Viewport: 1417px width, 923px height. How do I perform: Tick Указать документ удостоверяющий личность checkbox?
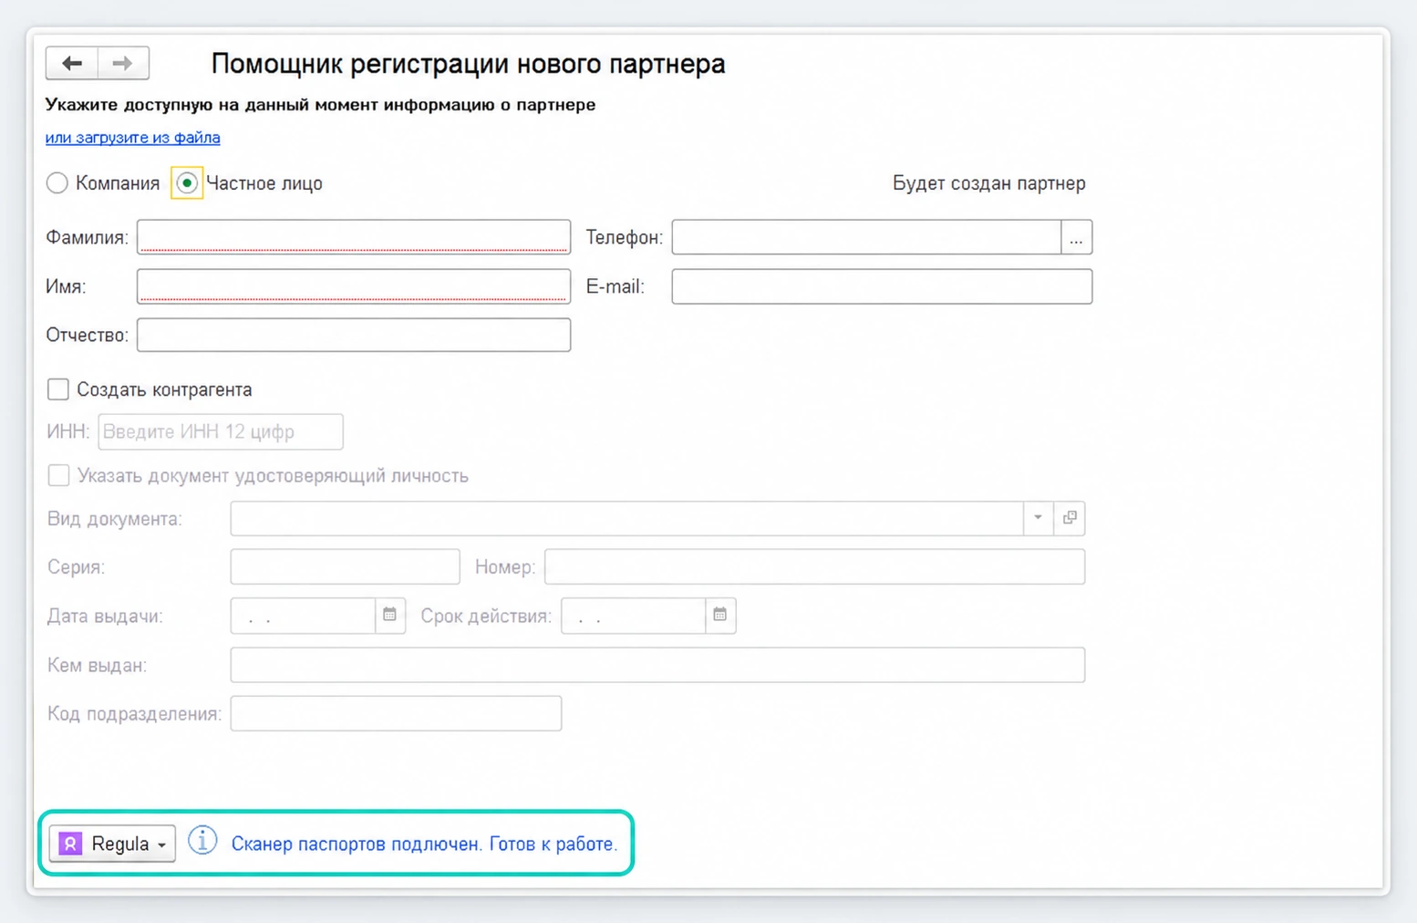point(58,475)
